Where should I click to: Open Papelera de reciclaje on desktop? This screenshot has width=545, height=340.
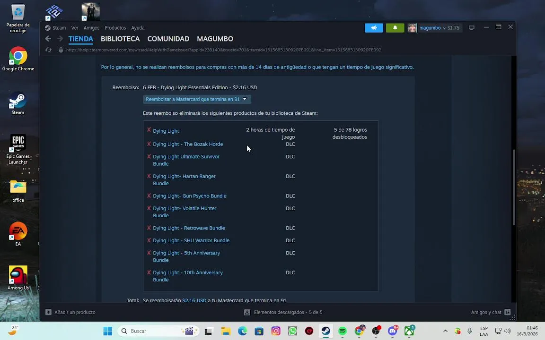18,18
